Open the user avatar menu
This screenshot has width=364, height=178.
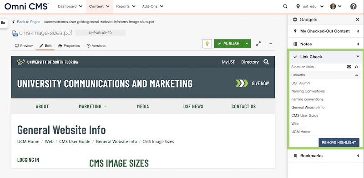pyautogui.click(x=336, y=6)
